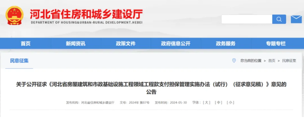Set font size to 中
This screenshot has height=121, width=304.
click(219, 103)
